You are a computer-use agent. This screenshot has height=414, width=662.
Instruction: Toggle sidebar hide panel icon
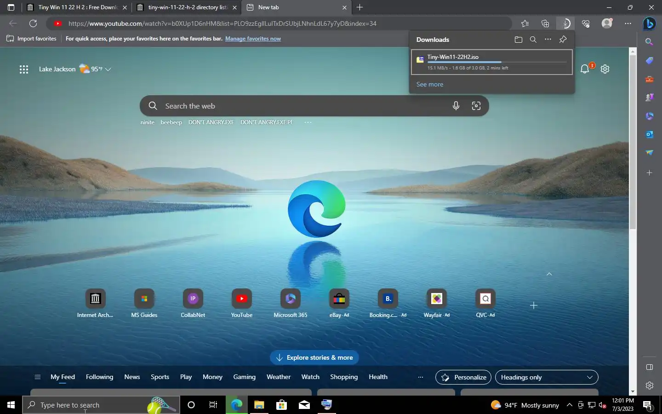[x=649, y=367]
